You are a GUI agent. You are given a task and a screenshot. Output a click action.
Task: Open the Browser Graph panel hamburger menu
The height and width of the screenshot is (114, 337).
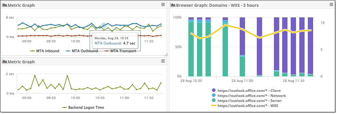(x=331, y=4)
